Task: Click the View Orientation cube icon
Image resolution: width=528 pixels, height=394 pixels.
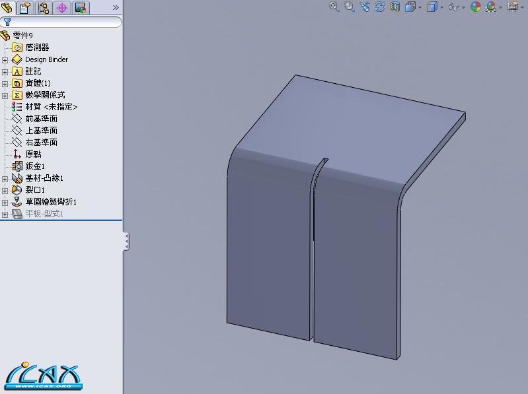Action: [x=410, y=7]
